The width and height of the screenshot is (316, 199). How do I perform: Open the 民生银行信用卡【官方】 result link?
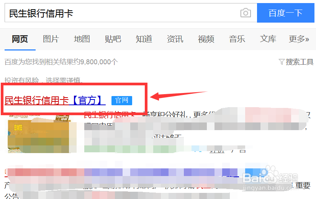coord(55,100)
